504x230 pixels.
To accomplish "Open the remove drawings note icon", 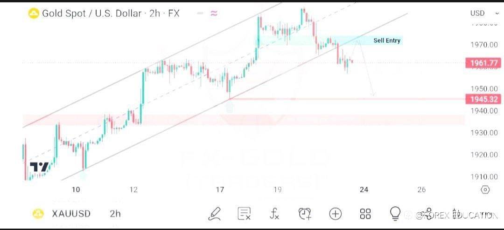I will tap(244, 214).
